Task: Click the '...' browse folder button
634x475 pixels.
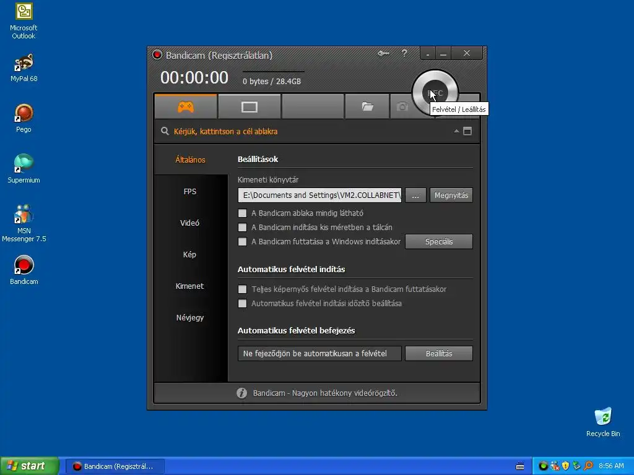Action: (x=415, y=195)
